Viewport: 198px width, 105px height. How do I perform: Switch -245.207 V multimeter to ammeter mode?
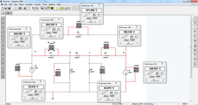148,73
